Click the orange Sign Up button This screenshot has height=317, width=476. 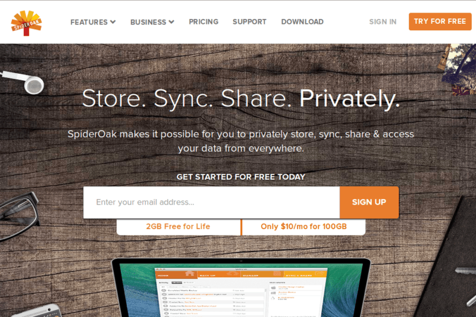pos(369,202)
